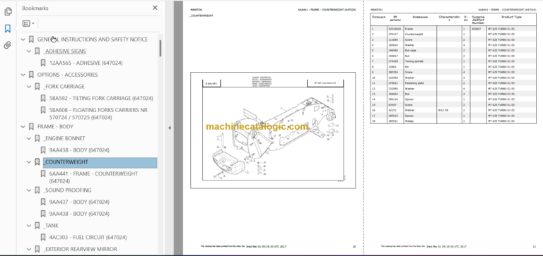
Task: Click bookmark ribbon icon beside GENERAL INSTRUCTIONS
Action: click(31, 39)
